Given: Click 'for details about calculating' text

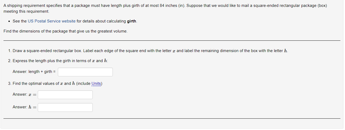Looking at the screenshot, I should coord(101,21).
